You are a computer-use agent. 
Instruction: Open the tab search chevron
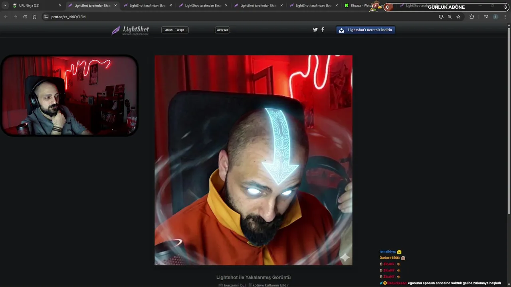click(5, 6)
